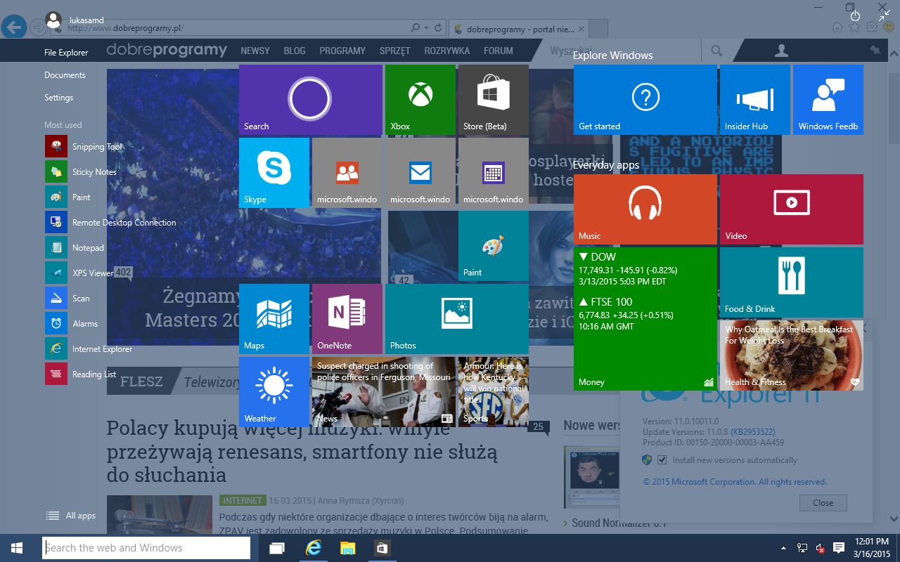The height and width of the screenshot is (562, 900).
Task: Open Settings from the Start menu
Action: point(59,98)
